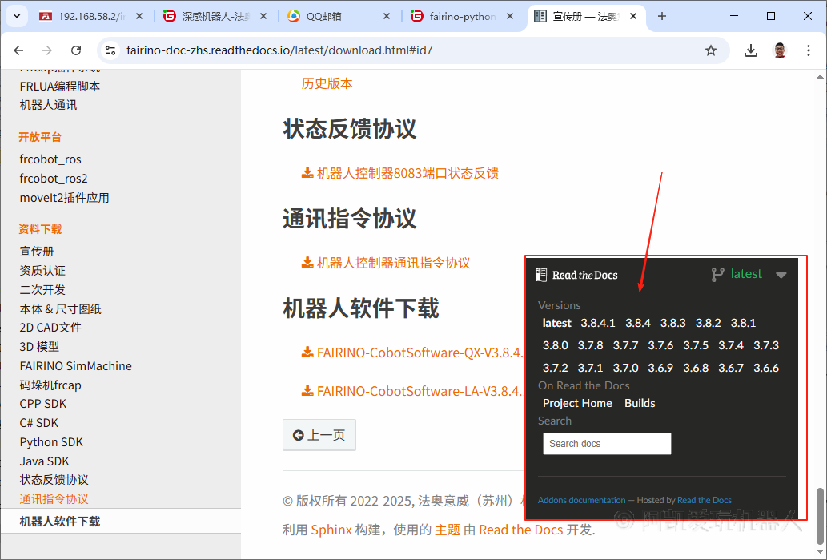Select version 3.8.4.1 in versions list

597,323
